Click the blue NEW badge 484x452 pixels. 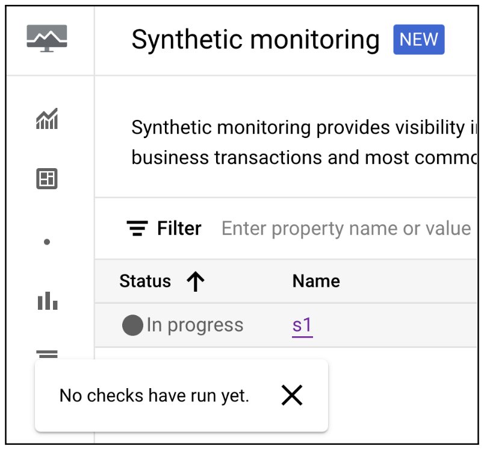(x=418, y=40)
